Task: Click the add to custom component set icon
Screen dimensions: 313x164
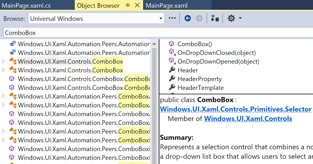Action: click(x=214, y=18)
